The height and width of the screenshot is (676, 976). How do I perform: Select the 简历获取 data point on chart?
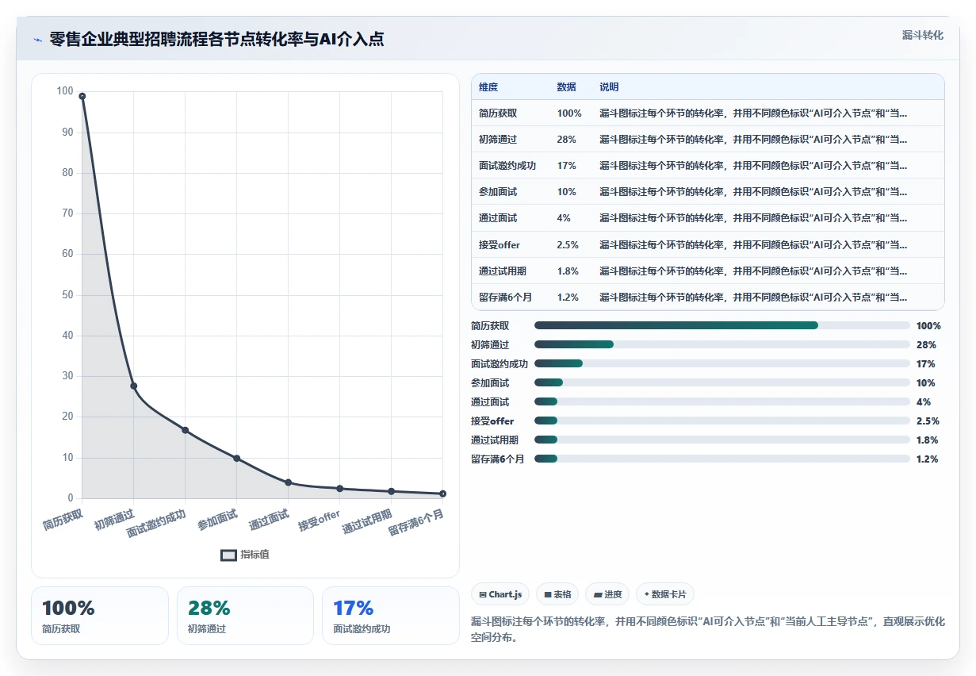click(82, 96)
